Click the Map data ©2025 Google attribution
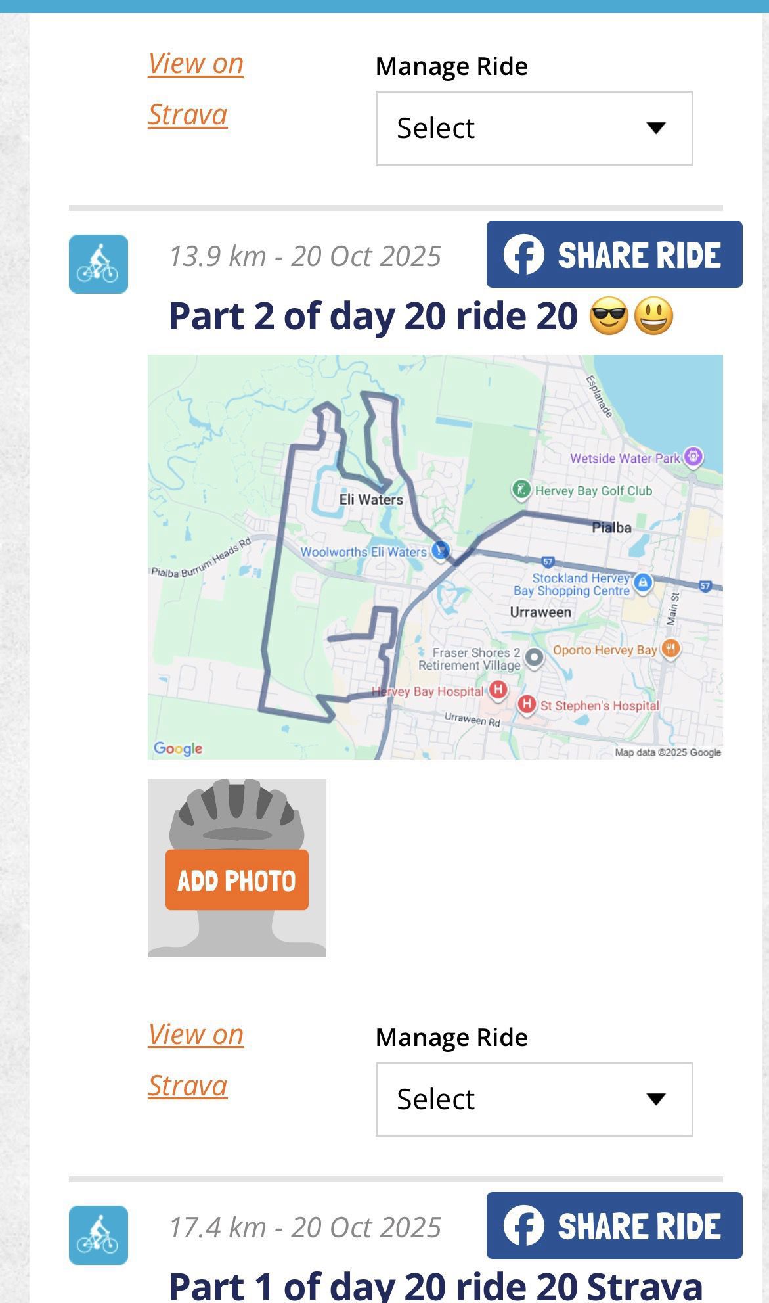Viewport: 769px width, 1303px height. [667, 752]
